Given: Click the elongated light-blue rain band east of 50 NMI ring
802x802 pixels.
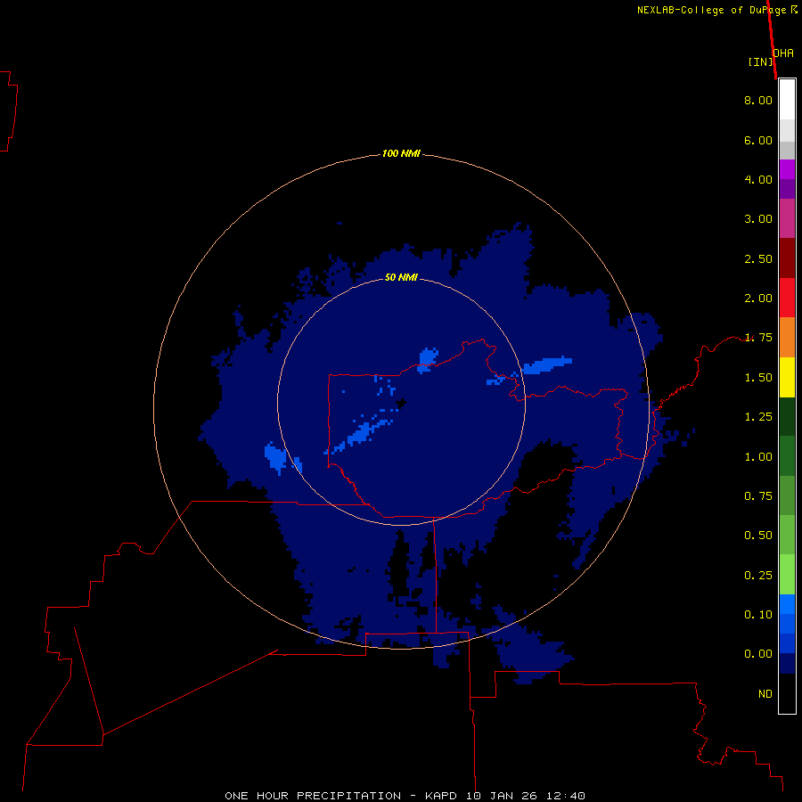Looking at the screenshot, I should tap(547, 365).
